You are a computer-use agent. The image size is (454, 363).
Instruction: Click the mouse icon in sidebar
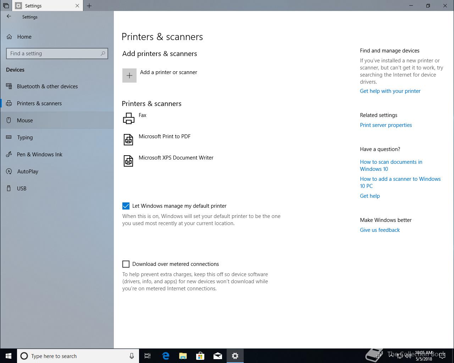[9, 121]
